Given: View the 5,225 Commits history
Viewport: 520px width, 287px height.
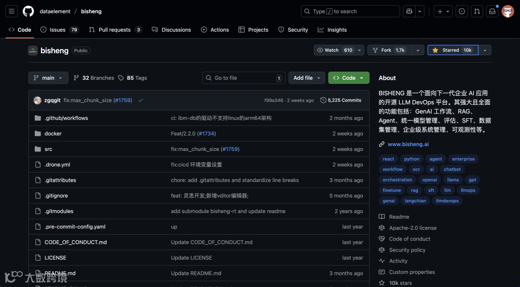Looking at the screenshot, I should coord(341,100).
